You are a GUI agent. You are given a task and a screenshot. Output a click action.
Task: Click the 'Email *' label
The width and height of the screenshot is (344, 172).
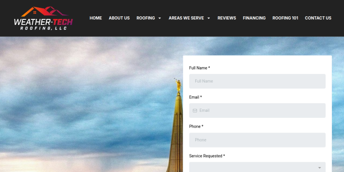196,97
